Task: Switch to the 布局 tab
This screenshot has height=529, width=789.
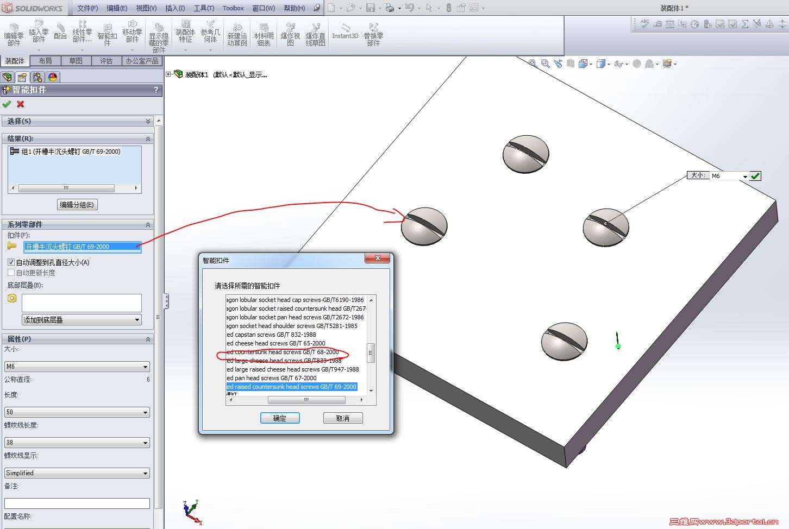Action: coord(46,61)
